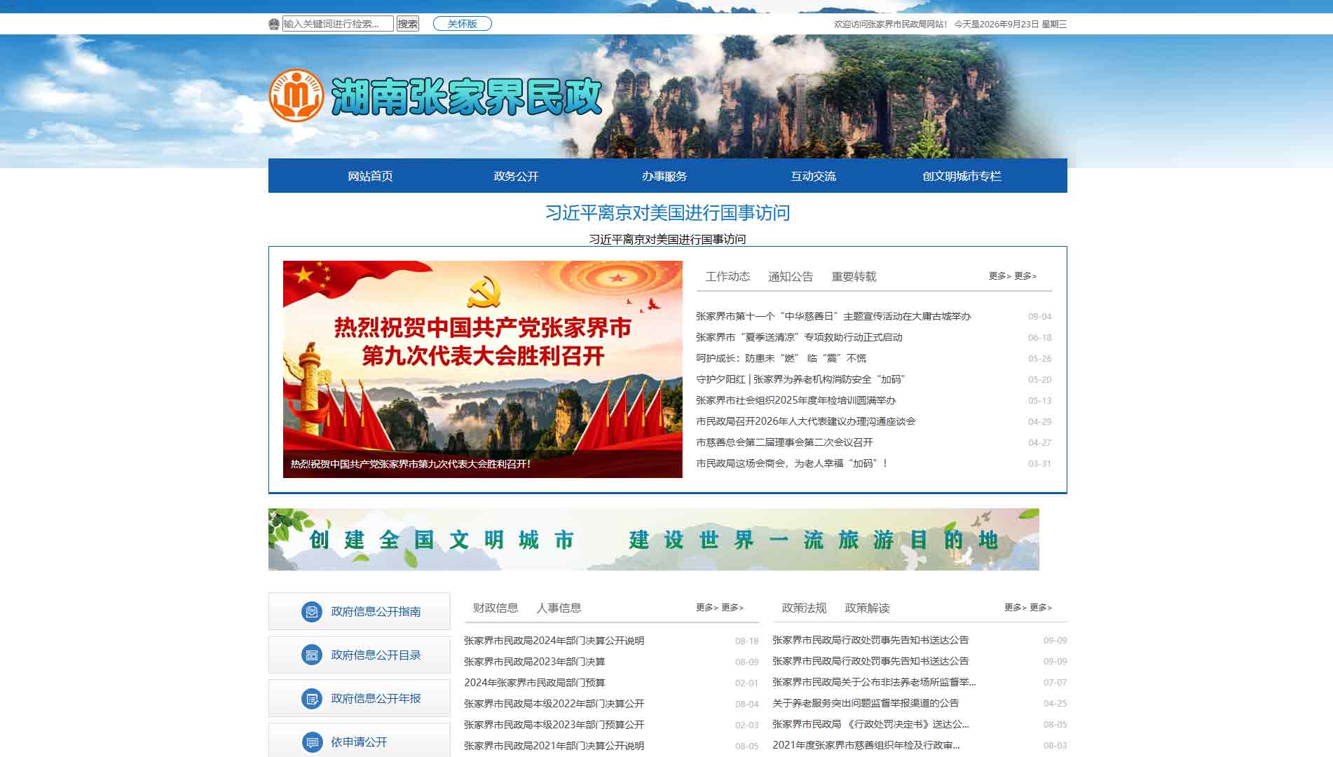Image resolution: width=1333 pixels, height=757 pixels.
Task: Open 关于养老服务突出问题监督举报渠道的公告
Action: pyautogui.click(x=866, y=703)
